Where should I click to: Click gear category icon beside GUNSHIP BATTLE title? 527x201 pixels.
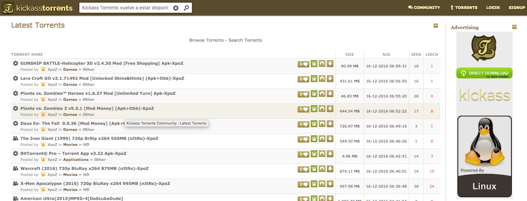15,63
